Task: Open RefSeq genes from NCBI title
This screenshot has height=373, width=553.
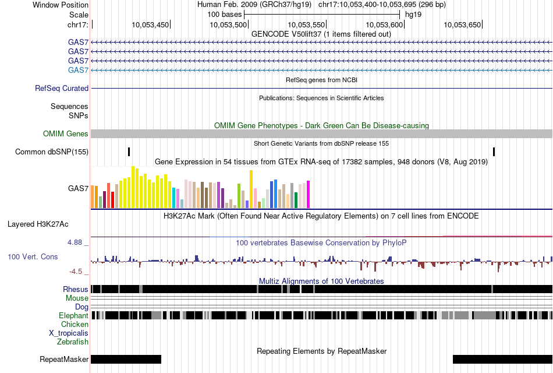Action: point(321,80)
